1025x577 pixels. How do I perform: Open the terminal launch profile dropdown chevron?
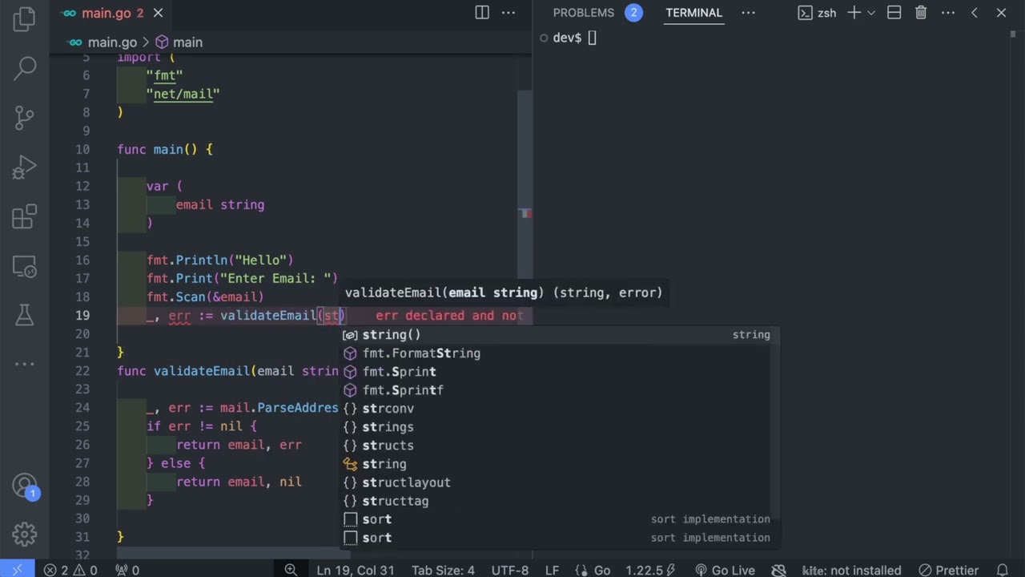point(871,13)
